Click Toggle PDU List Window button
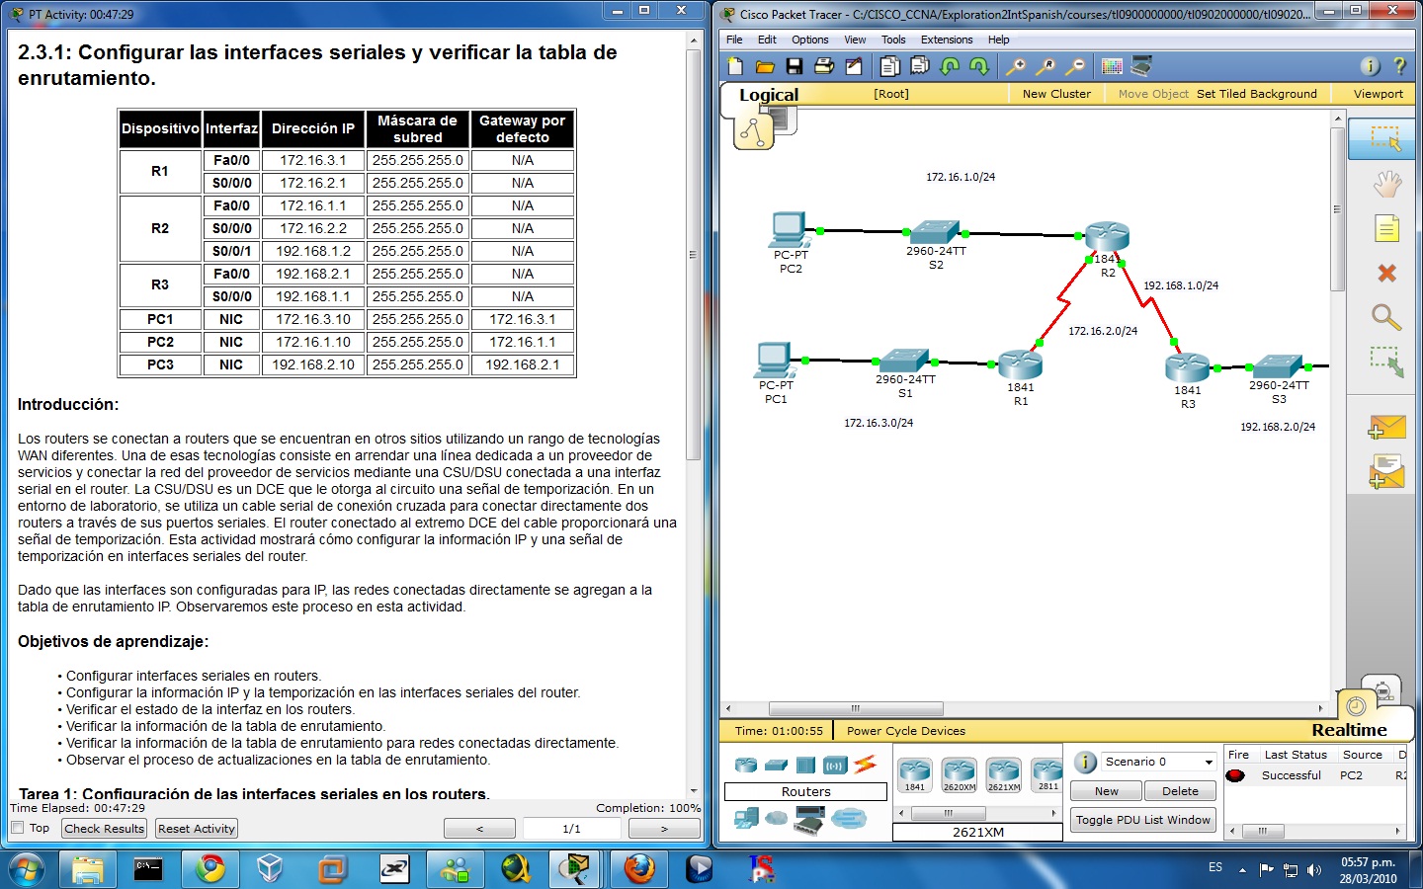This screenshot has height=889, width=1423. point(1142,820)
